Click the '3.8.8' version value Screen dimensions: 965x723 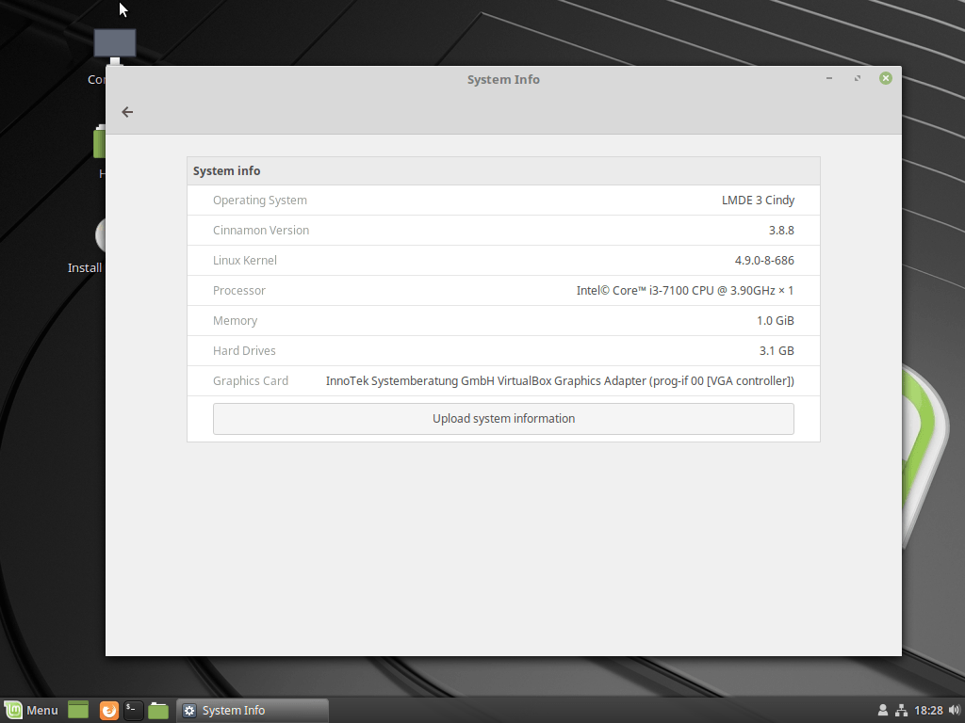[781, 231]
